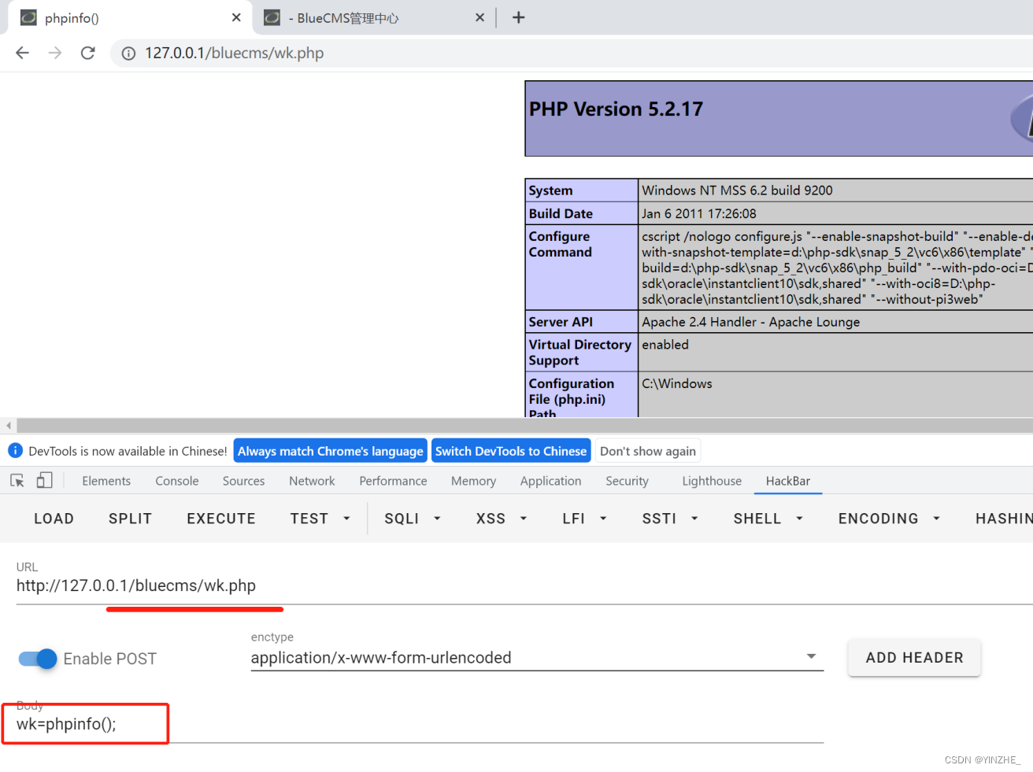Image resolution: width=1033 pixels, height=772 pixels.
Task: Open the HASHING menu in HackBar
Action: [1003, 519]
